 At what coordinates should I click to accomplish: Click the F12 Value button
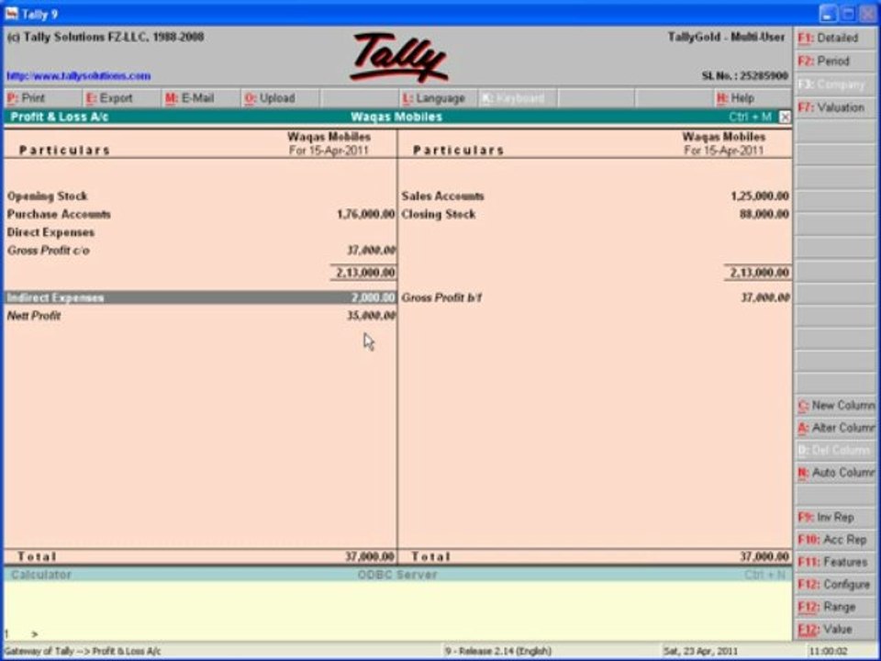pos(835,630)
